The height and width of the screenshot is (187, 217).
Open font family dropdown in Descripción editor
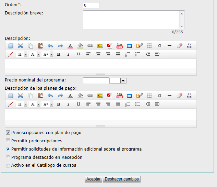[38, 54]
